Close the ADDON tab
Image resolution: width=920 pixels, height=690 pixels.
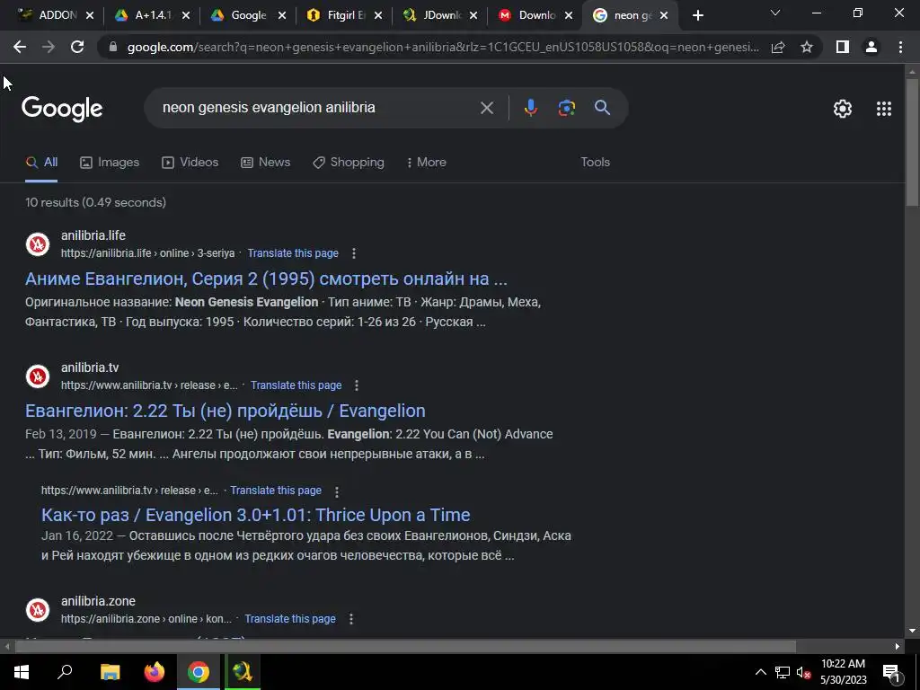click(90, 16)
